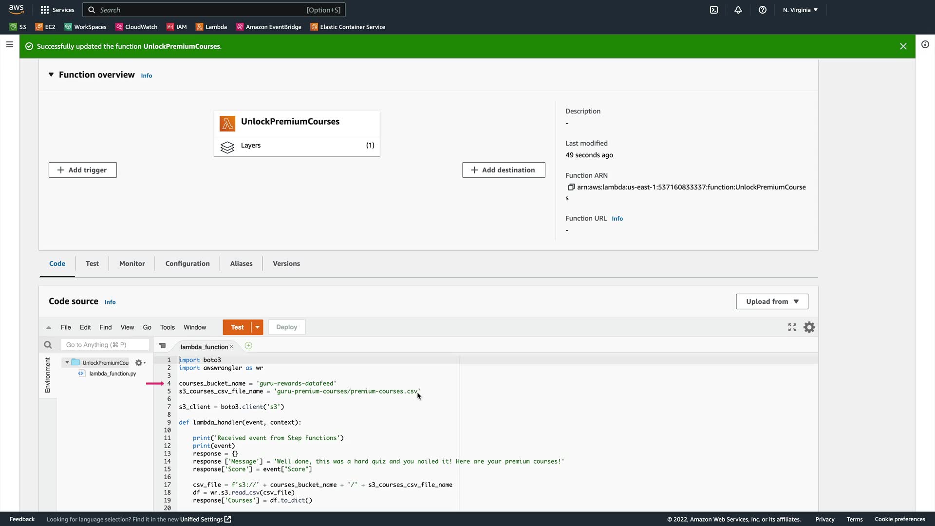Open the Upload from dropdown

772,301
